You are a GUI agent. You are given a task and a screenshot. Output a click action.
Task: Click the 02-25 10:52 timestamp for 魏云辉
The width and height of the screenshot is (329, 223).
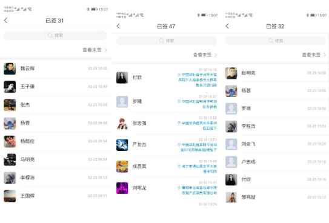[98, 68]
